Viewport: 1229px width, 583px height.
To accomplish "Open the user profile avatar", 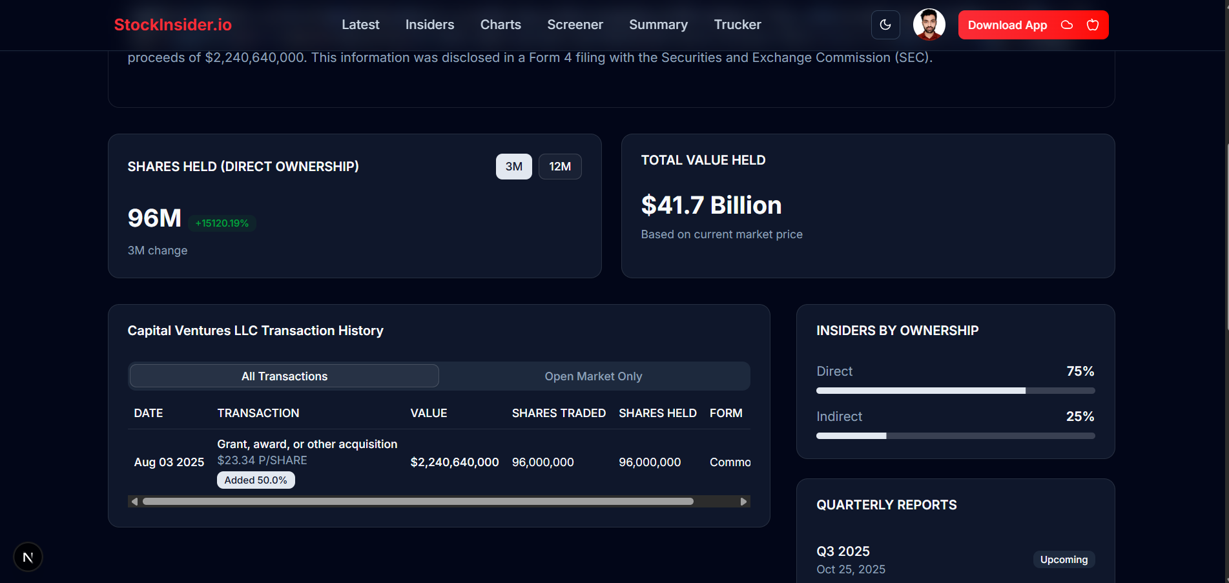I will 929,25.
